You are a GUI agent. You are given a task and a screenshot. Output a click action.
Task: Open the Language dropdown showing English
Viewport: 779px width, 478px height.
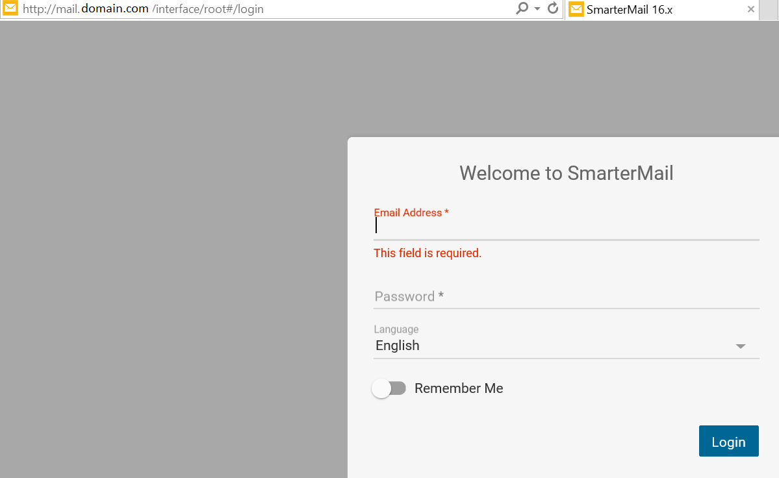click(567, 346)
